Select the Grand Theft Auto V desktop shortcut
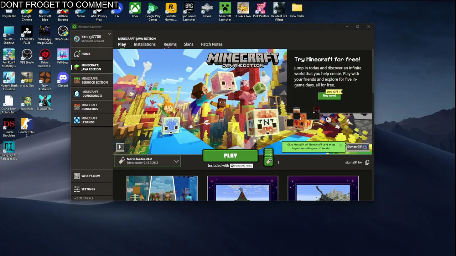 click(9, 105)
